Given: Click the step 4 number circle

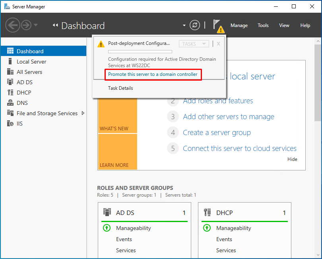Looking at the screenshot, I should (173, 133).
